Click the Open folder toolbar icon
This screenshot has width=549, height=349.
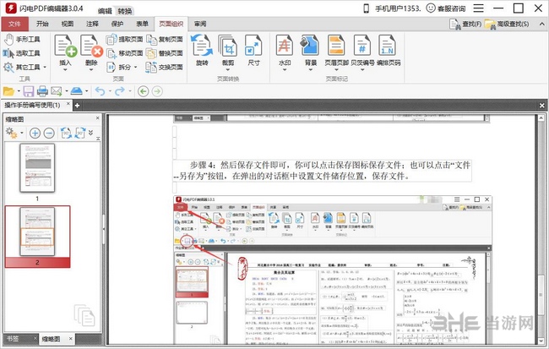[8, 92]
